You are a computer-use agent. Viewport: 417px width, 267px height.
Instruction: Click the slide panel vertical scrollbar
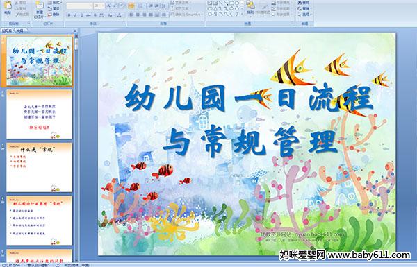[76, 148]
